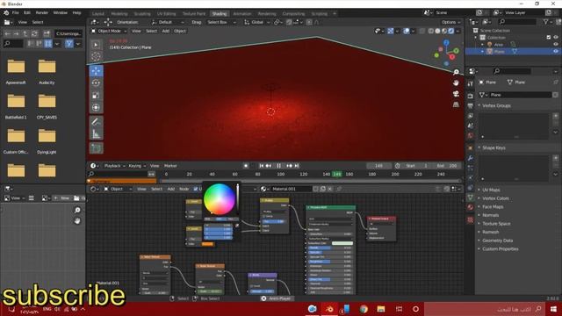
Task: Hide the Plane object with eye icon
Action: click(556, 52)
